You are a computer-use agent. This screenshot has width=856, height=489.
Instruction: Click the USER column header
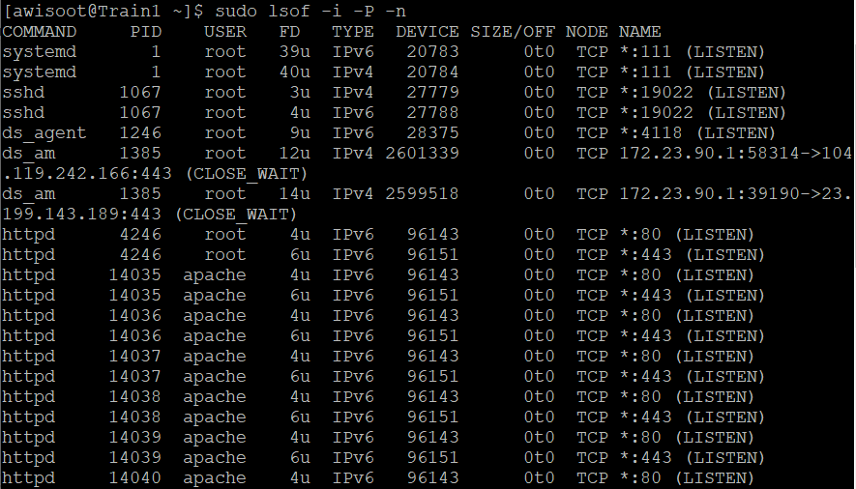pos(225,32)
